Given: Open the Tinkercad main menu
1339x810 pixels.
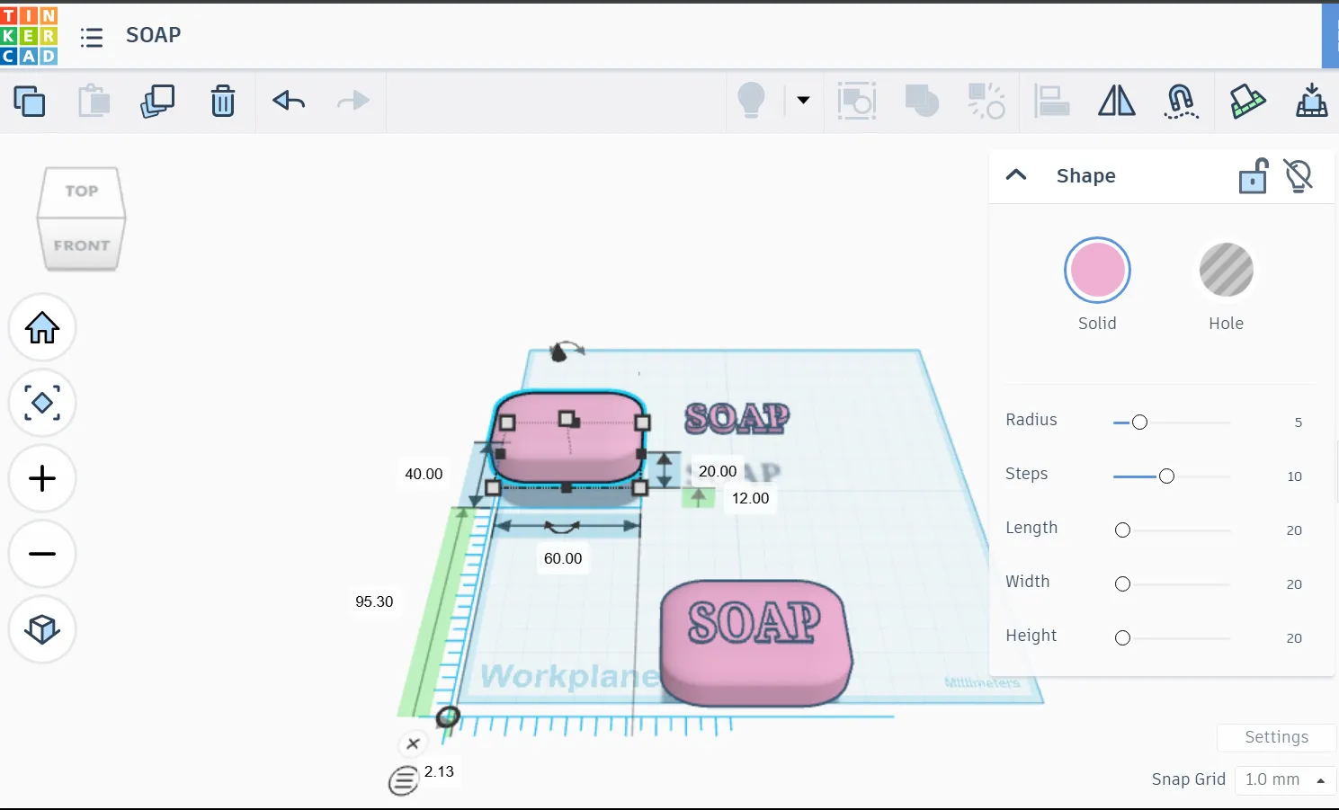Looking at the screenshot, I should pos(92,37).
